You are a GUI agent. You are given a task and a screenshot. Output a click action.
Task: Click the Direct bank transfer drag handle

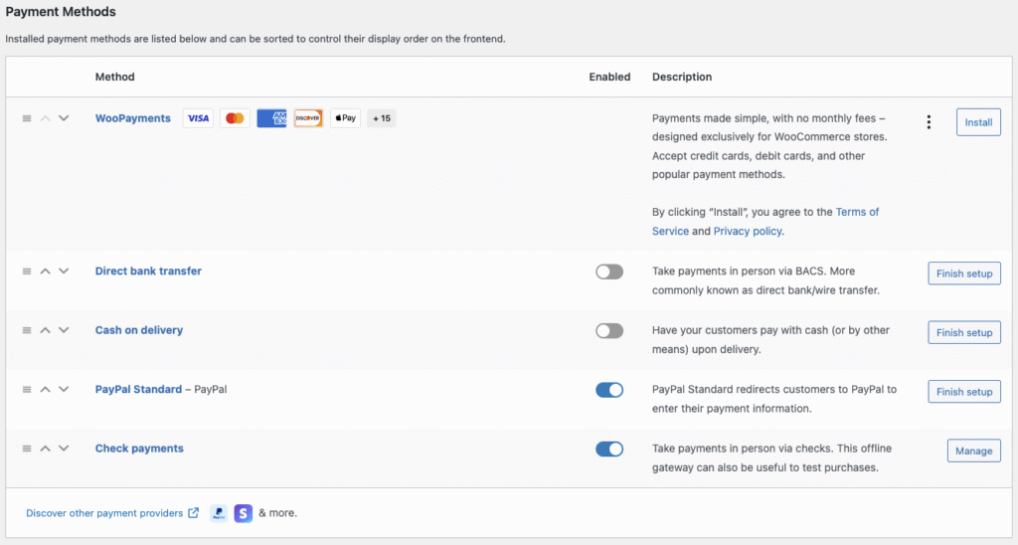point(27,271)
